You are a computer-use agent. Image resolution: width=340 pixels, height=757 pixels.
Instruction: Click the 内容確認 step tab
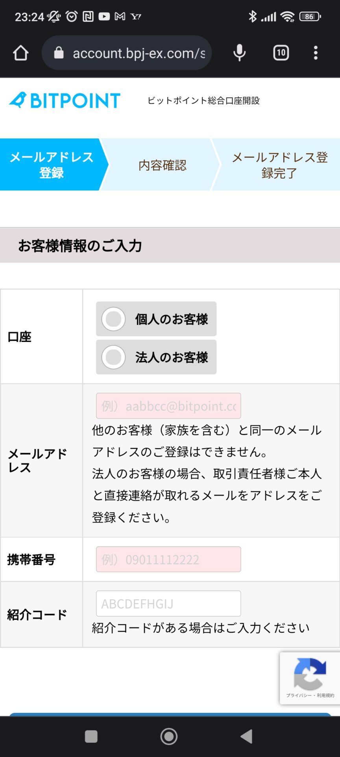pos(162,165)
